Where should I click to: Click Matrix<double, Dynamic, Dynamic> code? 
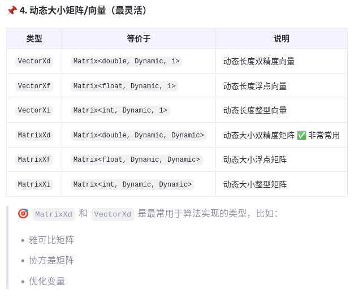tap(139, 135)
